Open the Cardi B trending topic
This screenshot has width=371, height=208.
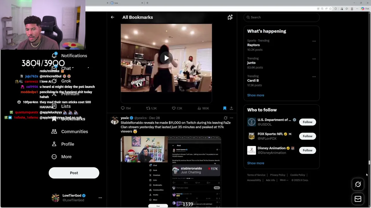tap(253, 81)
